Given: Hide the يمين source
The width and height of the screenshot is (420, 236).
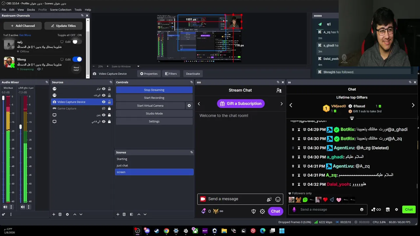Looking at the screenshot, I should click(104, 115).
